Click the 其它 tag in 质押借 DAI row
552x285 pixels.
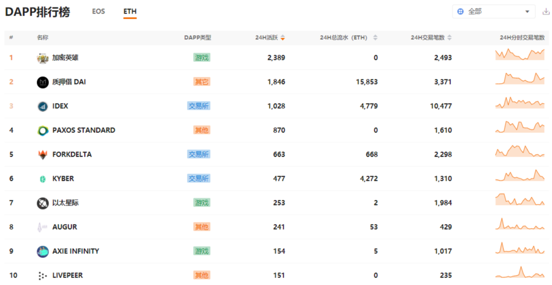pos(202,81)
